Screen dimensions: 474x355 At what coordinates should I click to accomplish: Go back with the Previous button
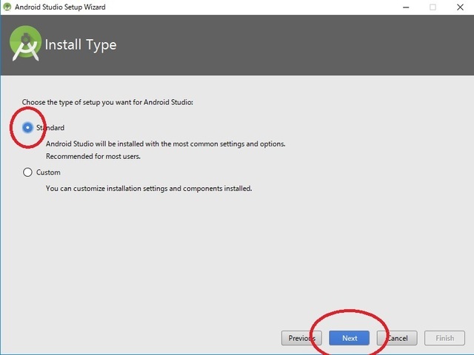(301, 338)
